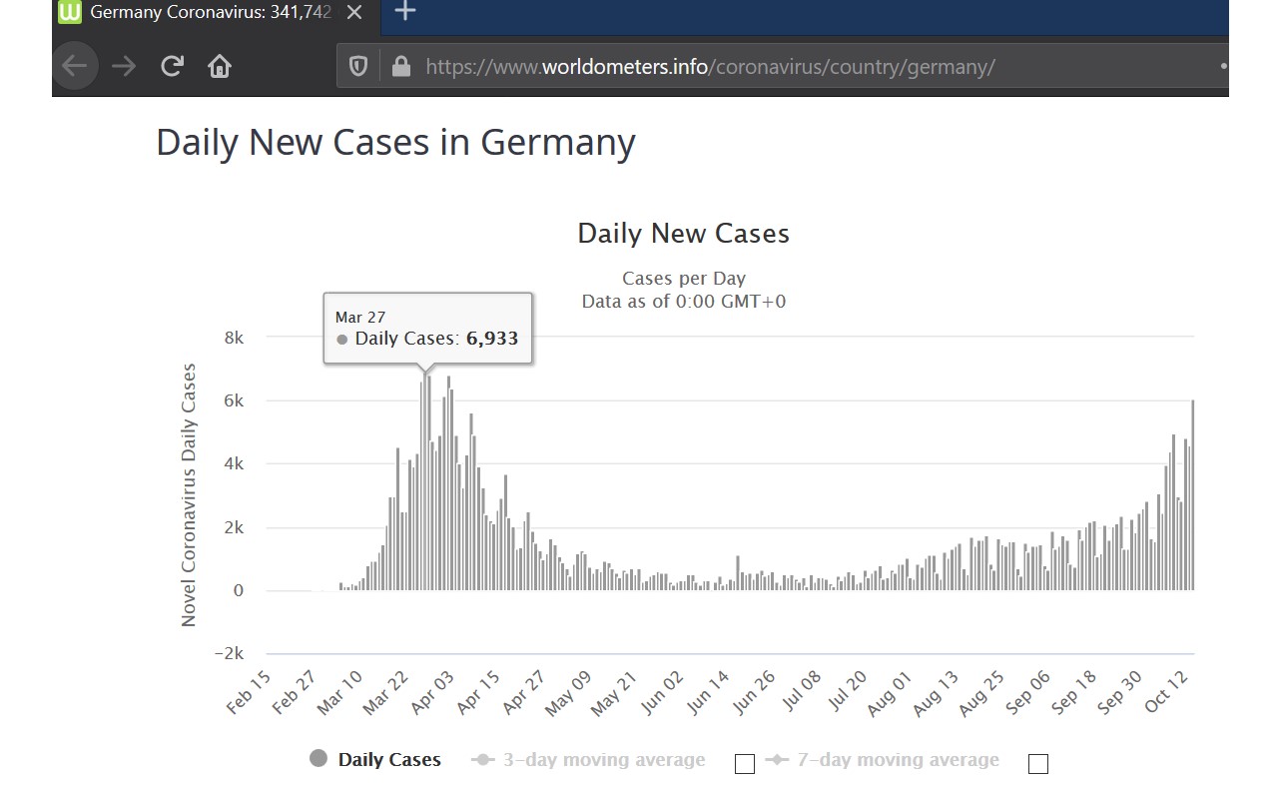Tick the checkbox after 7-day moving average
1282x791 pixels.
click(x=1037, y=764)
